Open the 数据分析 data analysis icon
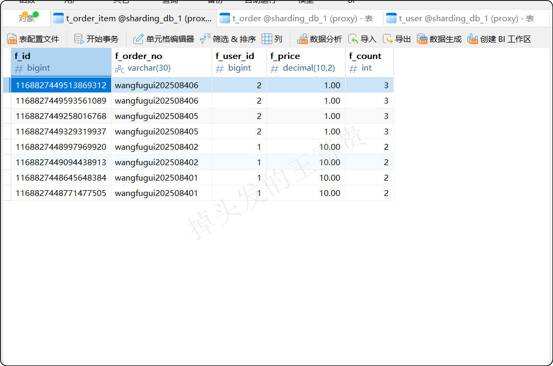 [x=302, y=39]
